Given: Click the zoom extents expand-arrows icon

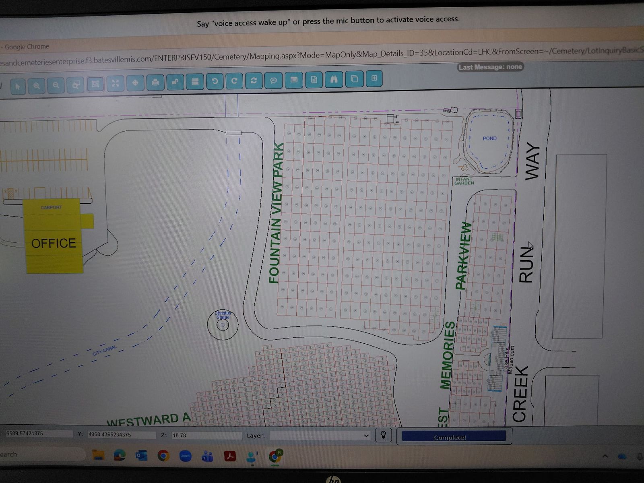Looking at the screenshot, I should tap(116, 83).
